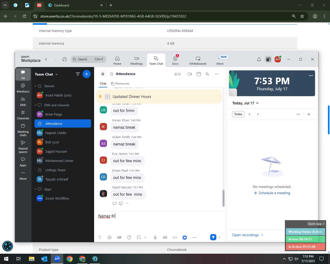The width and height of the screenshot is (330, 264).
Task: Open recordings link
Action: click(x=247, y=235)
